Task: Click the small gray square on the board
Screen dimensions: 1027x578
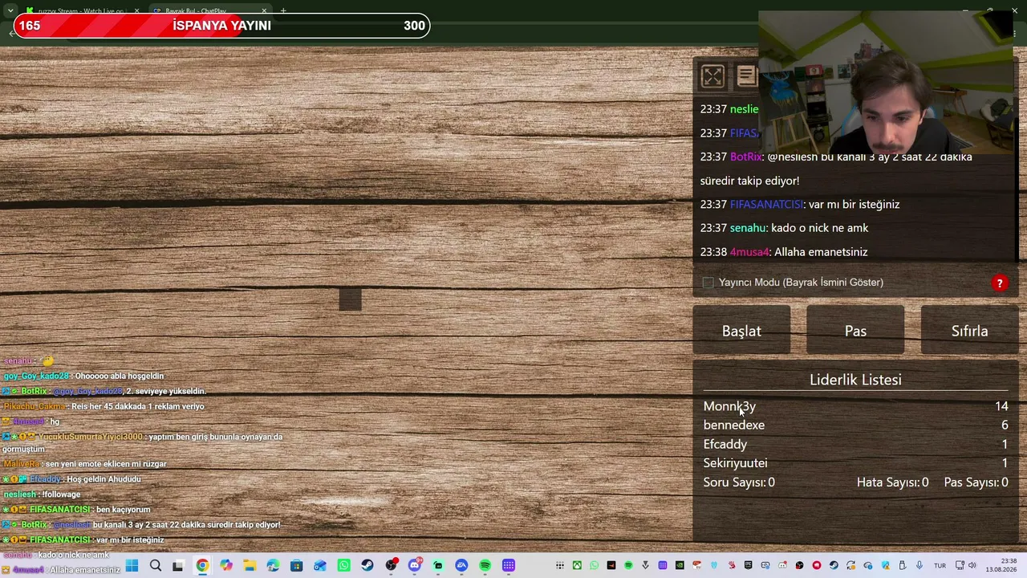Action: (x=350, y=299)
